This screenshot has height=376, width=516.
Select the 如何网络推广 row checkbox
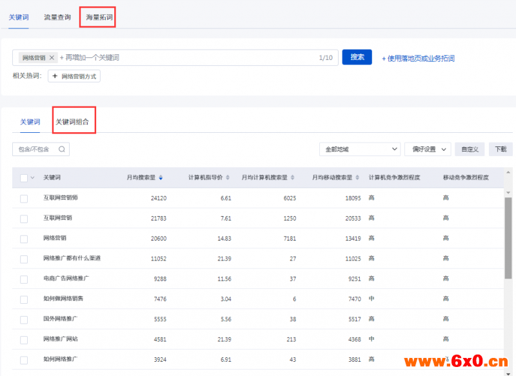tap(24, 361)
